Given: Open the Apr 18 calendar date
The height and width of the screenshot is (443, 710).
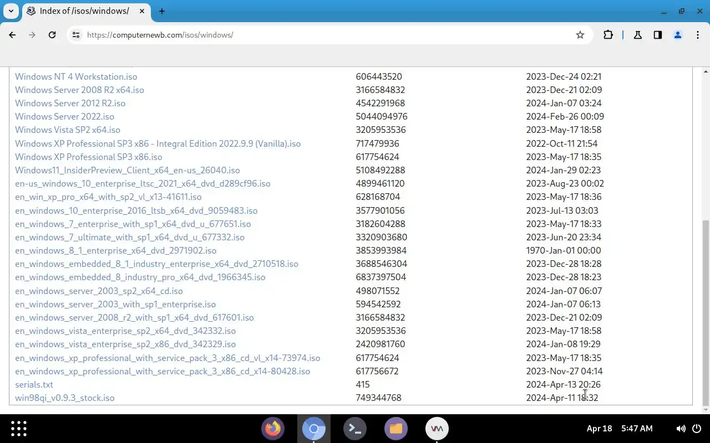Looking at the screenshot, I should pyautogui.click(x=599, y=429).
